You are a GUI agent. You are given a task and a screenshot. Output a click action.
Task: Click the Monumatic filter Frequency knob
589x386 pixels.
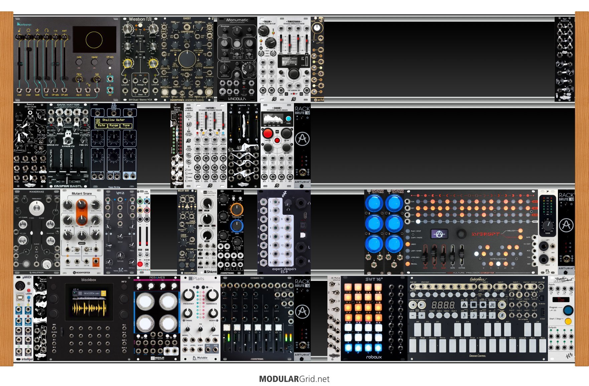tap(225, 44)
